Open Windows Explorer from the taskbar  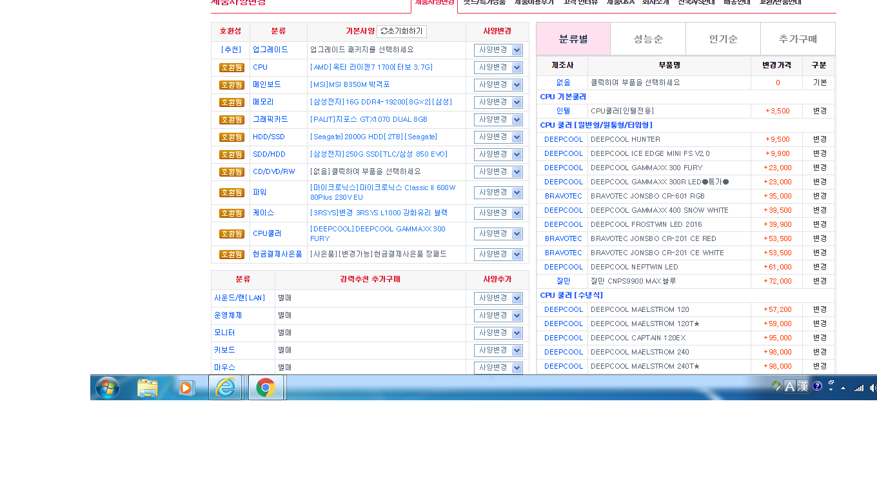pyautogui.click(x=148, y=388)
